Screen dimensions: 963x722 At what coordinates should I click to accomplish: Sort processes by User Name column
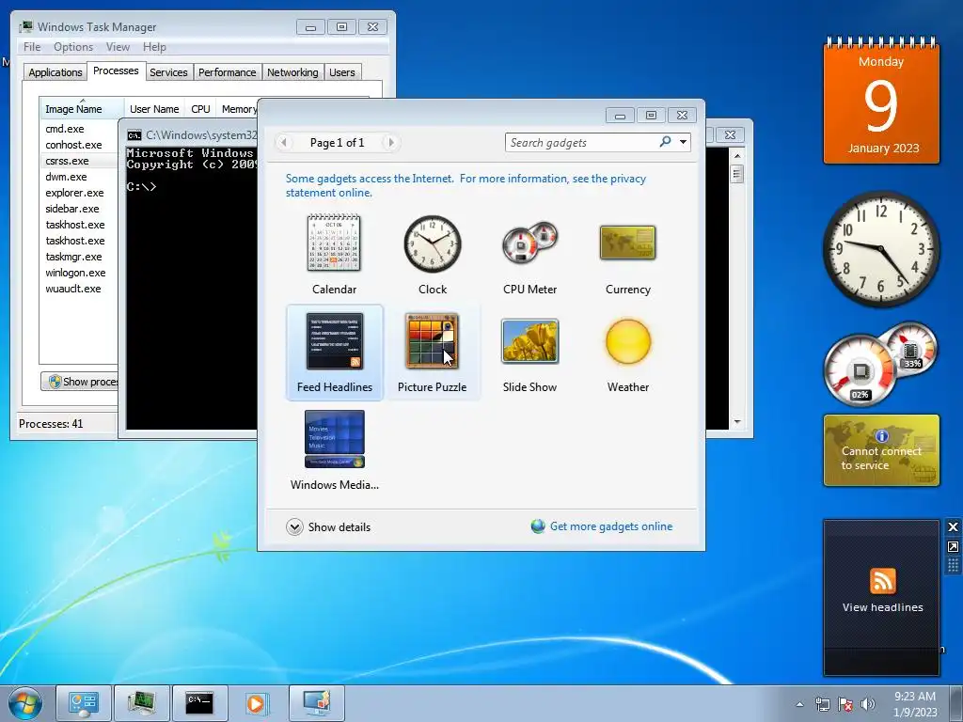pyautogui.click(x=154, y=109)
